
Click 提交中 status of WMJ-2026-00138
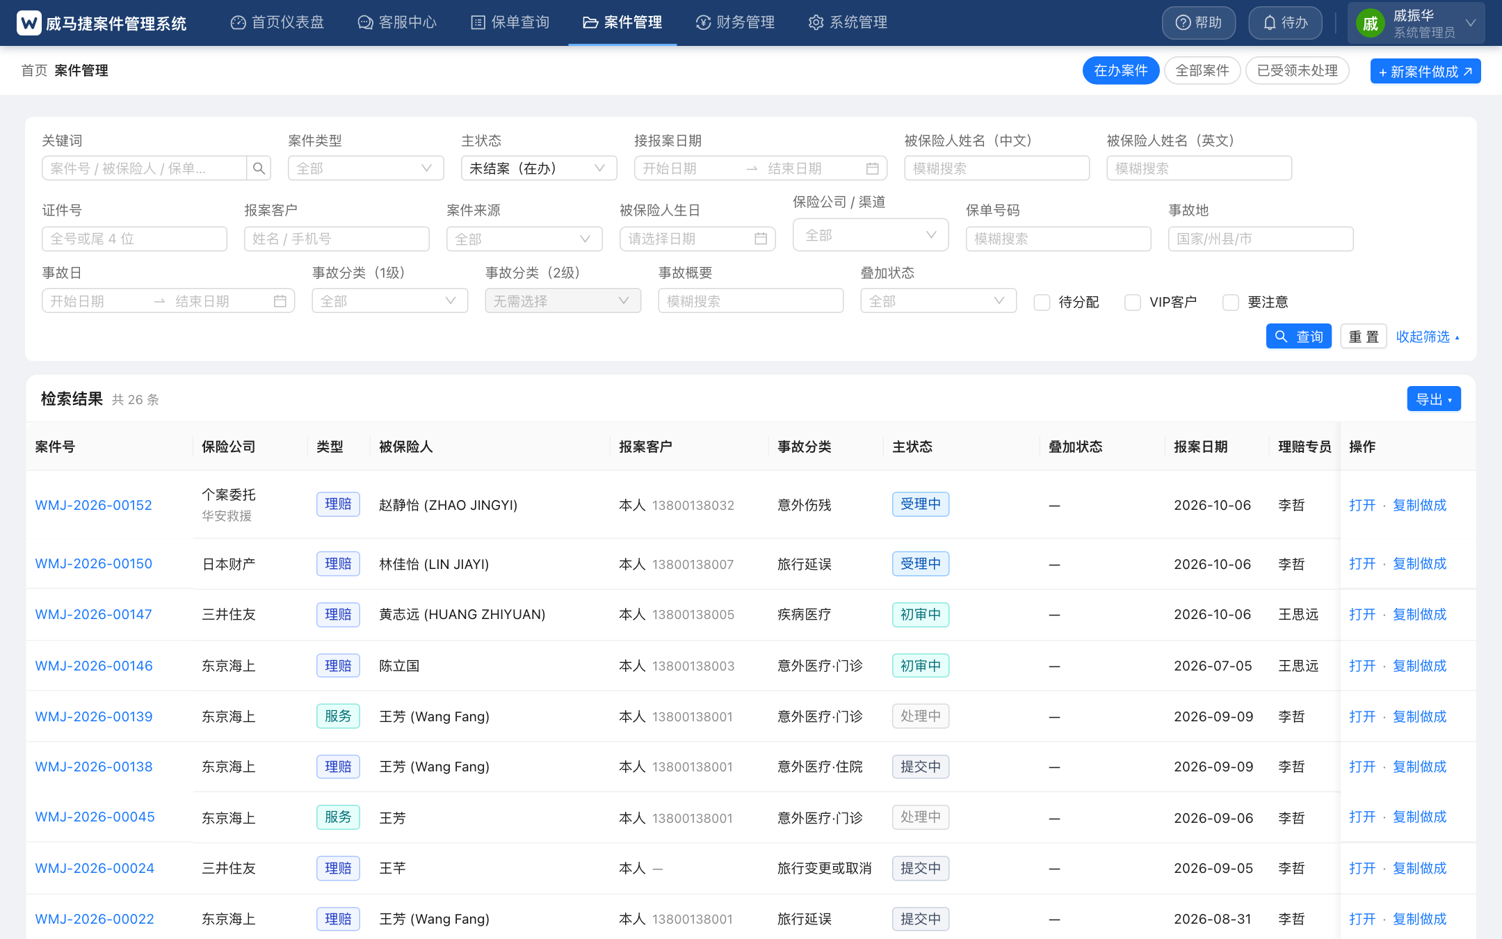coord(921,767)
